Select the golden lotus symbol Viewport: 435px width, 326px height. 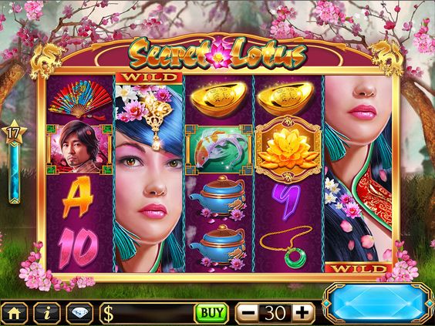[x=288, y=150]
